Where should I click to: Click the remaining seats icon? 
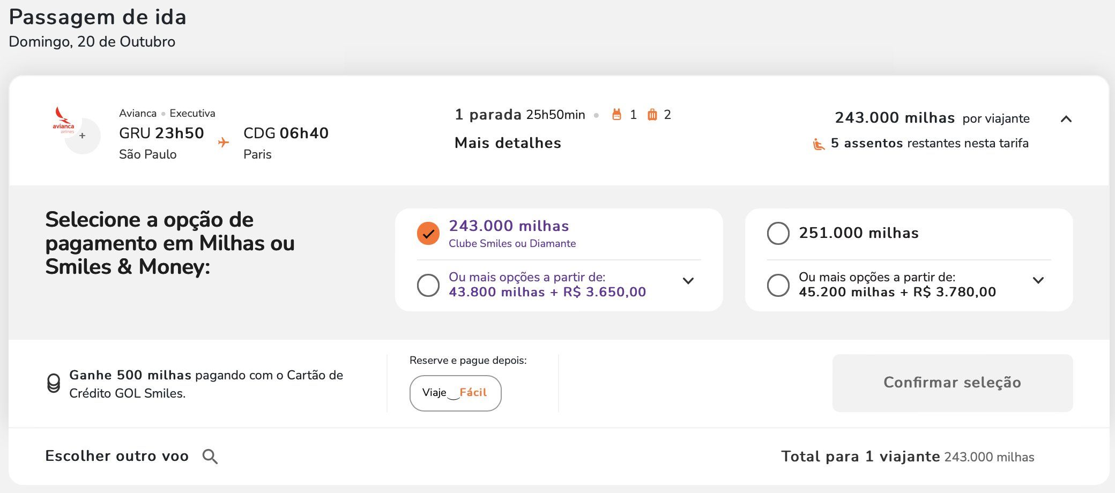point(819,144)
